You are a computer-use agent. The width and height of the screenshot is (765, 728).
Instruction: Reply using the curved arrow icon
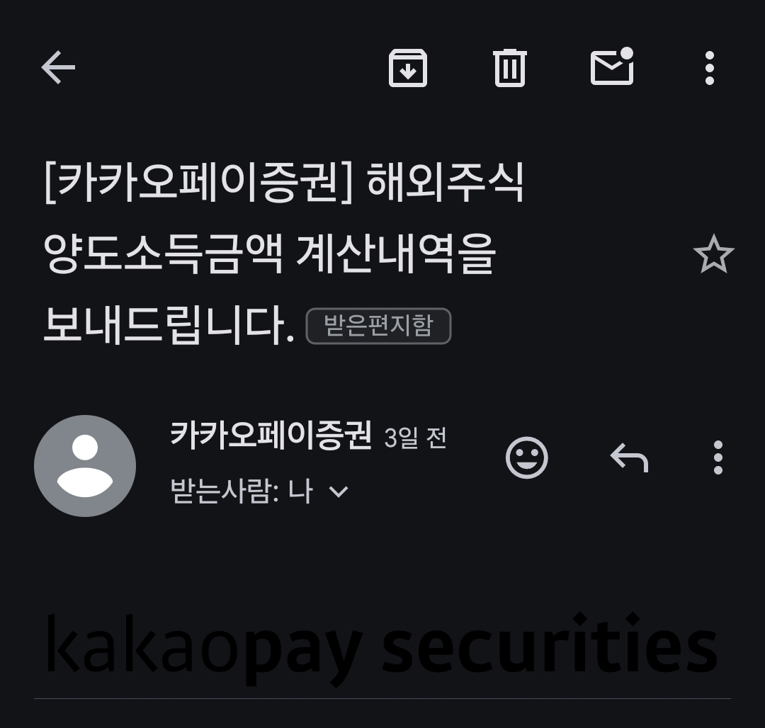(x=630, y=457)
